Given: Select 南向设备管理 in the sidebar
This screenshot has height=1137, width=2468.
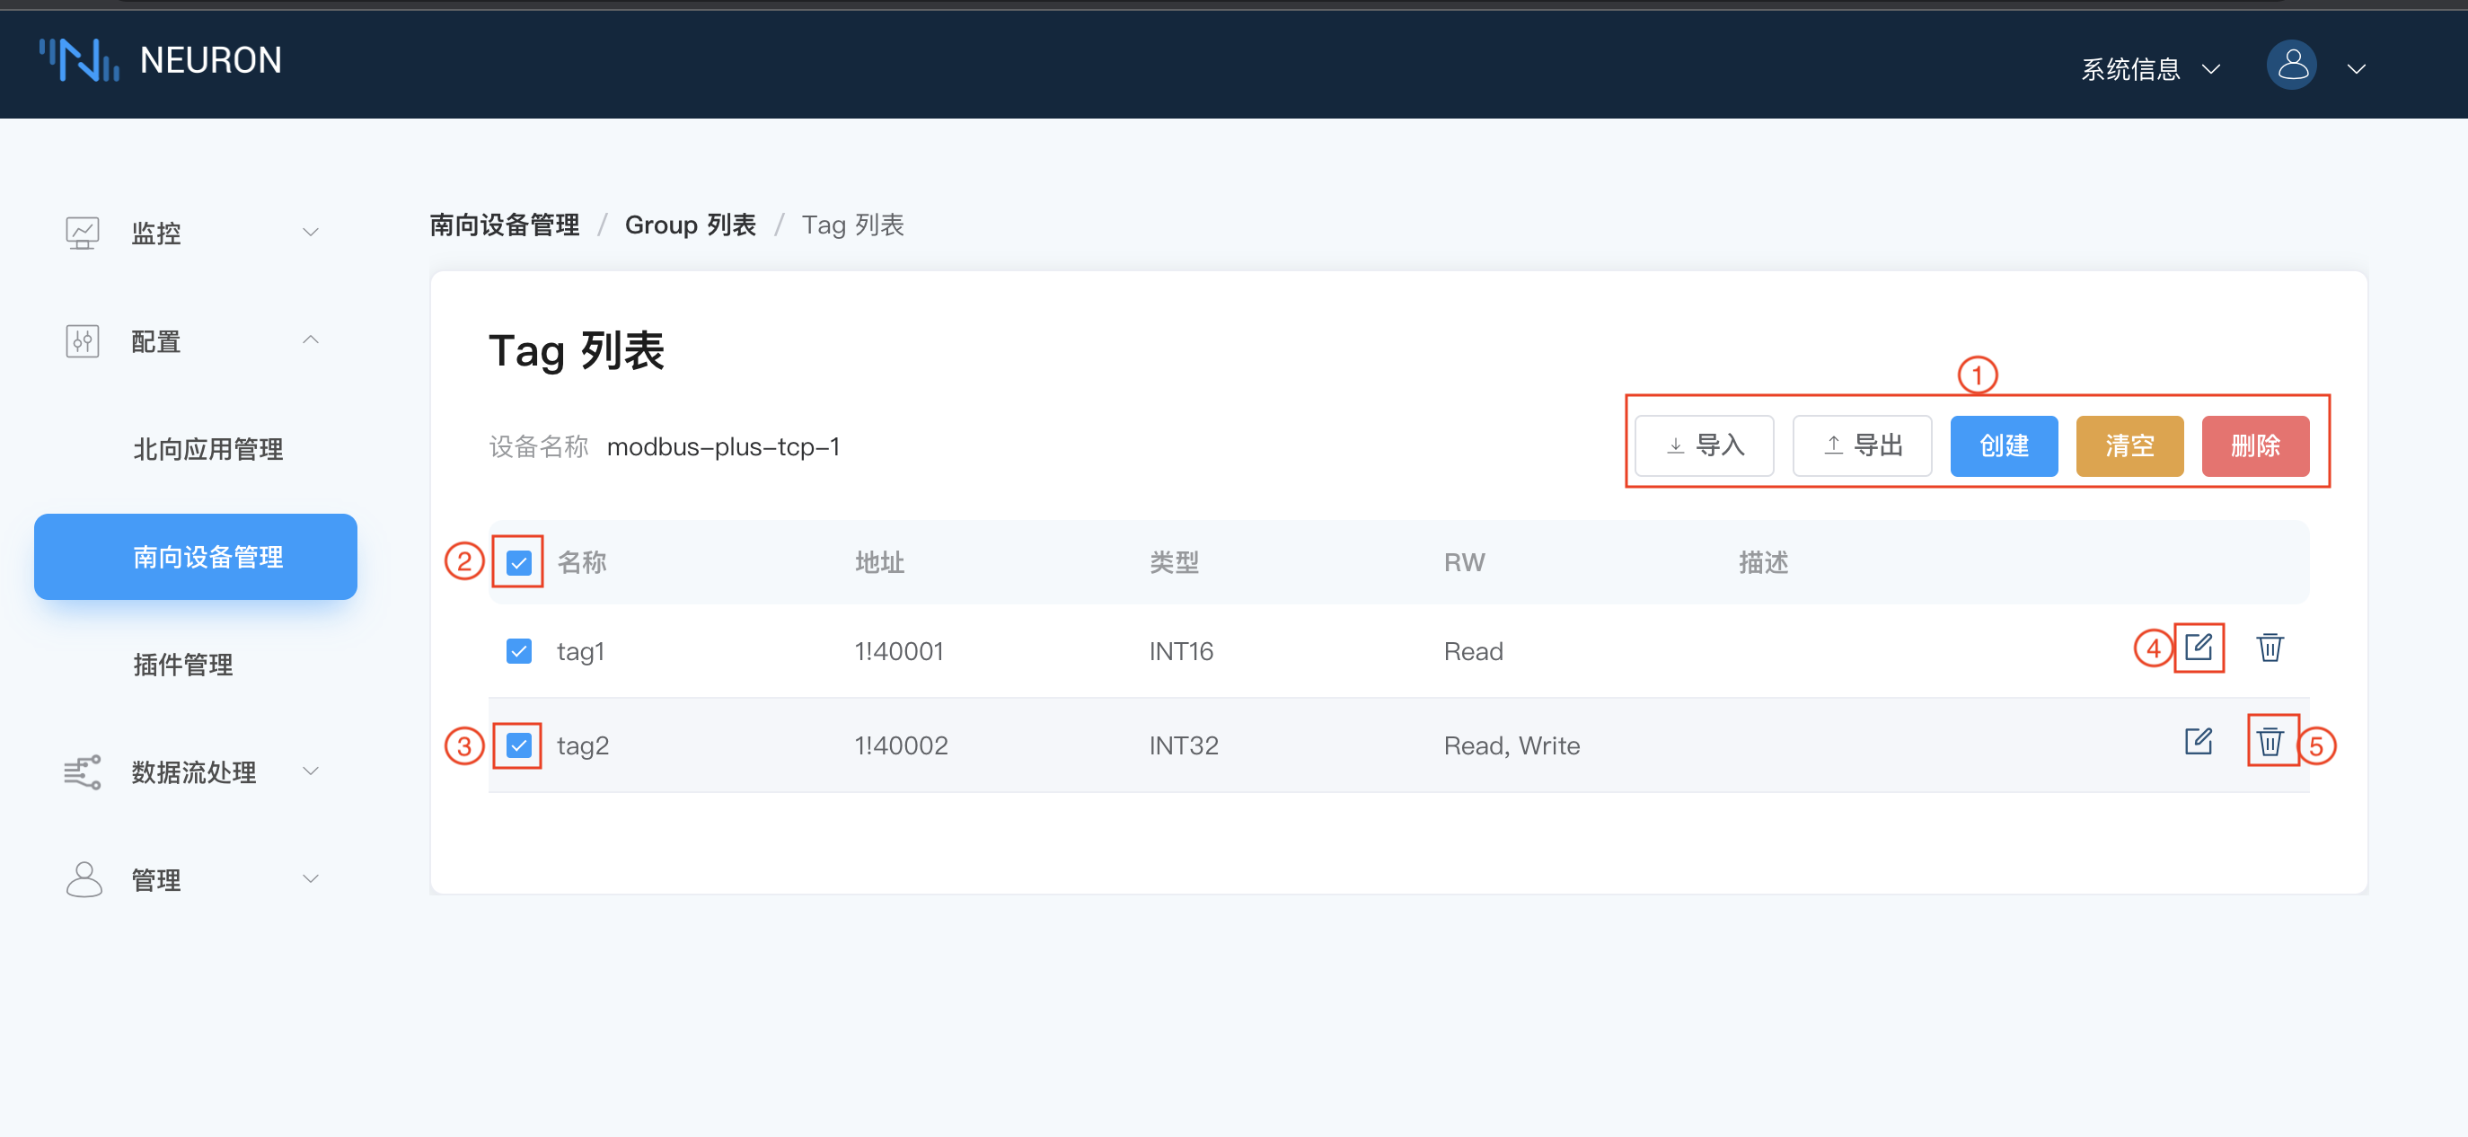Looking at the screenshot, I should pos(196,557).
